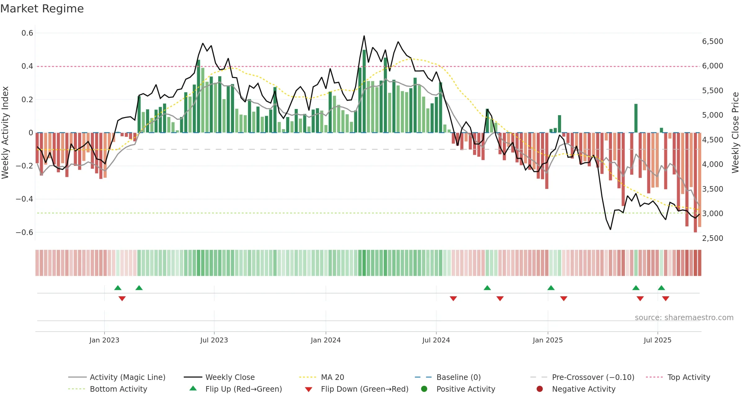Click the red flip-down marker in early 2023

click(x=122, y=298)
